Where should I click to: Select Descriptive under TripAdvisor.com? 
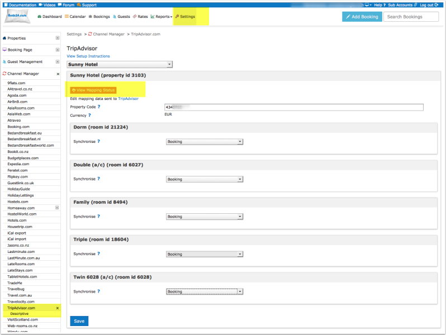pyautogui.click(x=20, y=314)
